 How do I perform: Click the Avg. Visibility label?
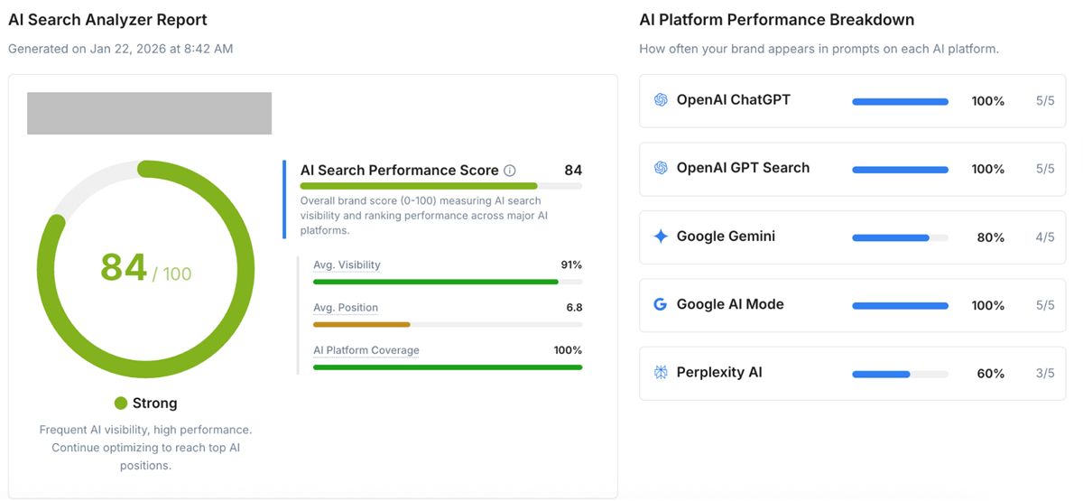tap(347, 265)
